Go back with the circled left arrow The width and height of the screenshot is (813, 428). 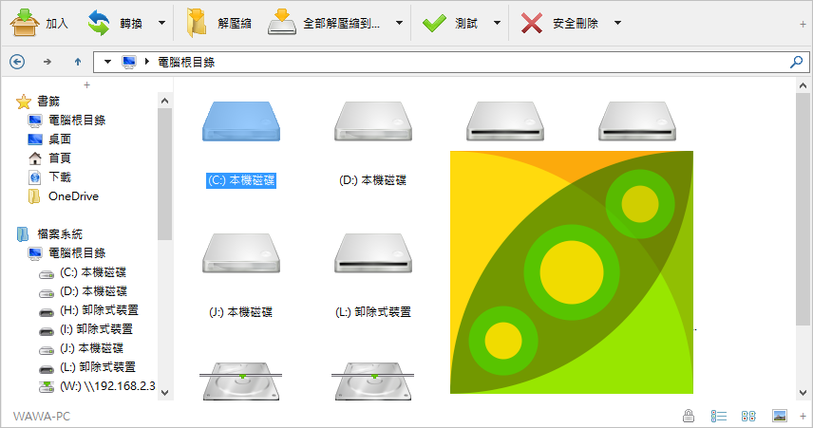(x=17, y=62)
